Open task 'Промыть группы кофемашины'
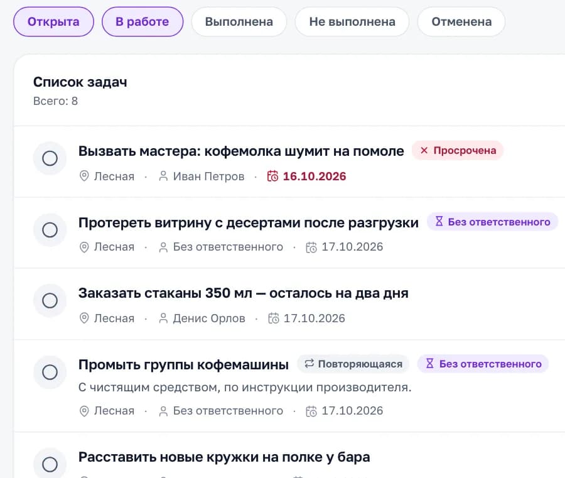This screenshot has width=565, height=478. (x=183, y=365)
